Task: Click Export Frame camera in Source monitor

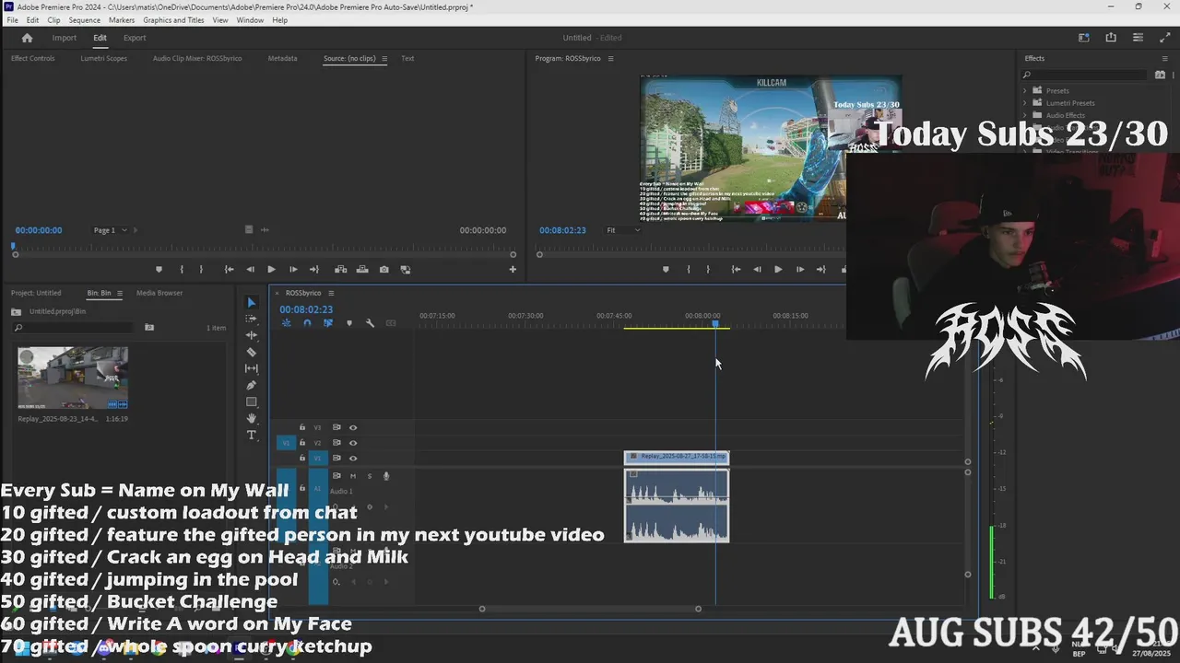Action: pos(383,270)
